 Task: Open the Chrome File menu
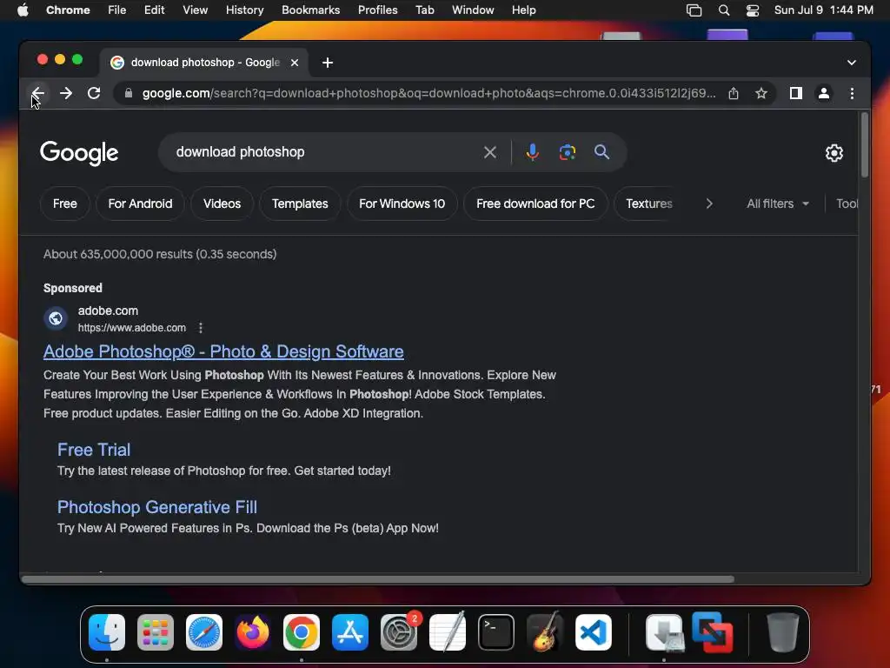117,10
